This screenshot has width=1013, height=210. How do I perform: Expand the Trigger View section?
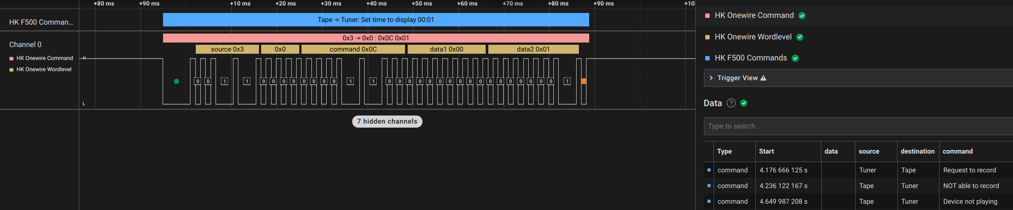pyautogui.click(x=711, y=78)
